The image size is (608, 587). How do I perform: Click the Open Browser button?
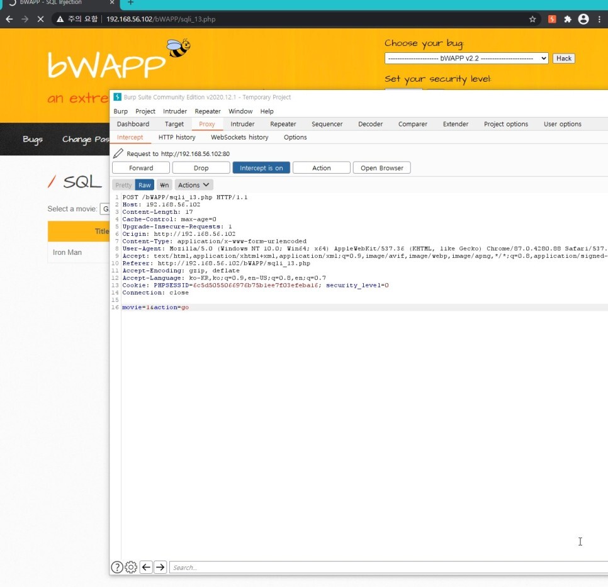point(381,168)
